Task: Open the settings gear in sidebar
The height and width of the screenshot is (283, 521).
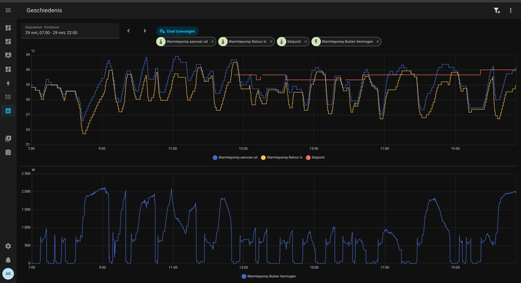Action: click(x=8, y=246)
